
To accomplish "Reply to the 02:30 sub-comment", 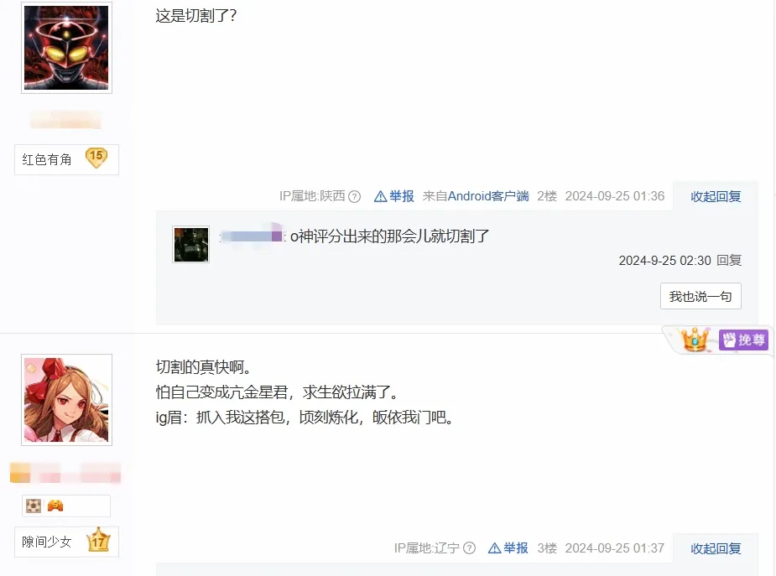I will coord(729,261).
